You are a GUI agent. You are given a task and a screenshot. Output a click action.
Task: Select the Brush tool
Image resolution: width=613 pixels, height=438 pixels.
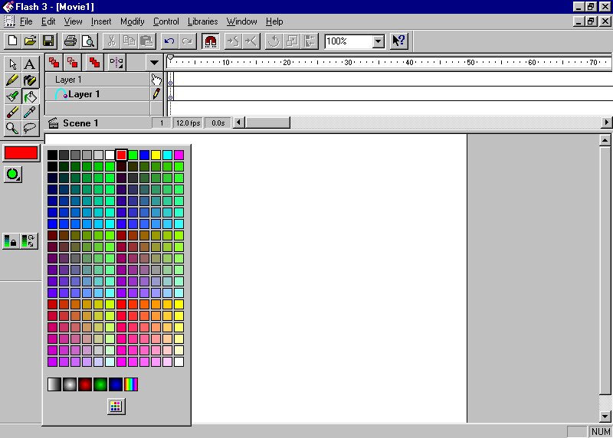[12, 96]
